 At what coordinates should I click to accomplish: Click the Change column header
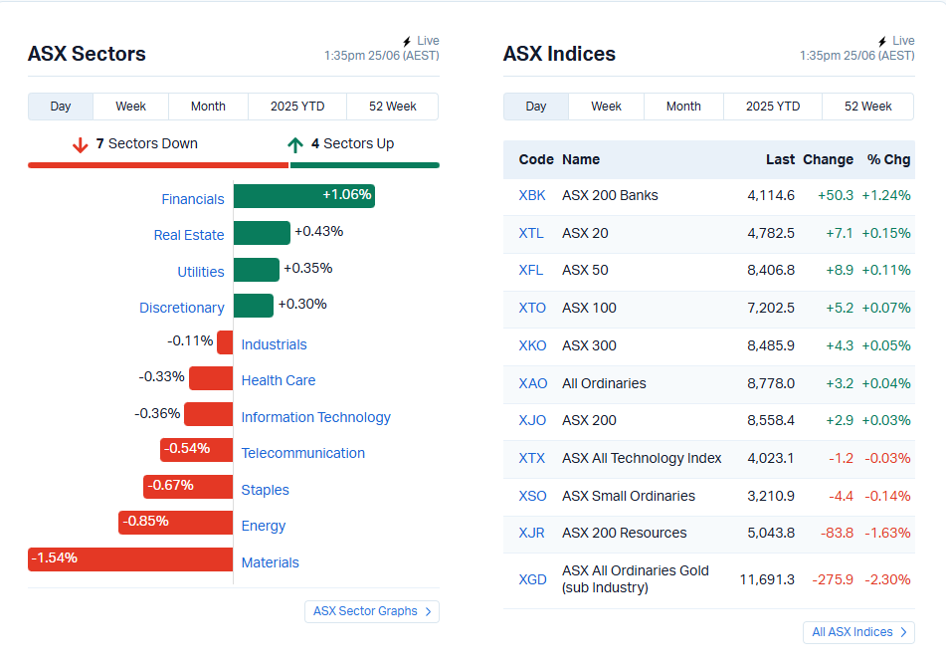tap(829, 159)
